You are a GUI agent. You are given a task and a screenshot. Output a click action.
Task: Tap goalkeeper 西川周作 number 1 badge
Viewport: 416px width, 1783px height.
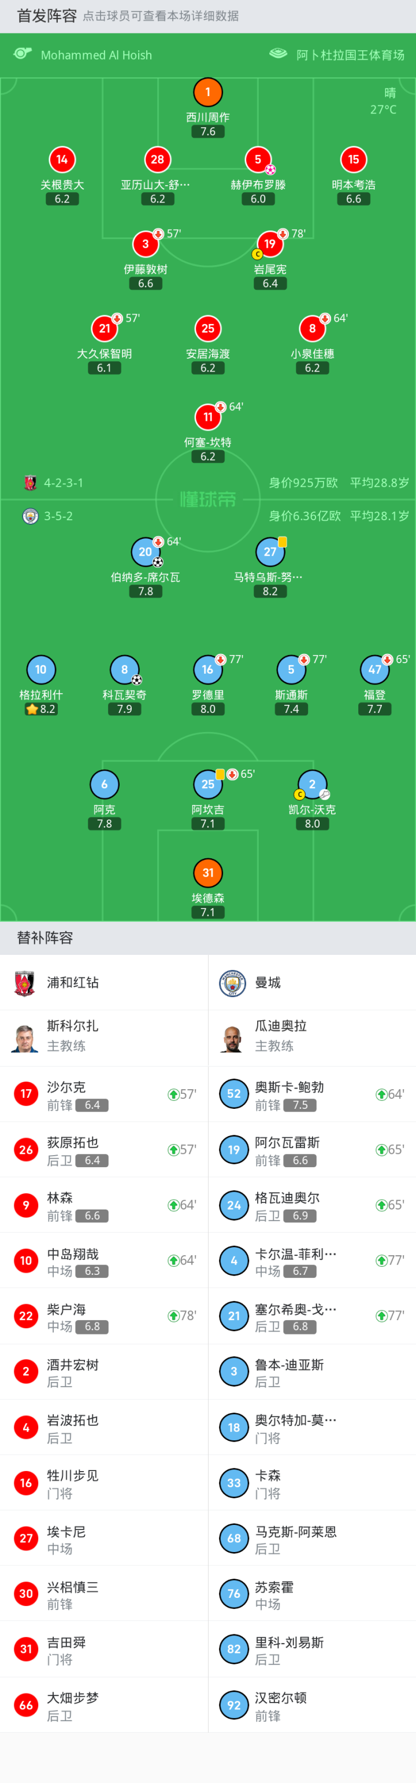click(x=207, y=92)
